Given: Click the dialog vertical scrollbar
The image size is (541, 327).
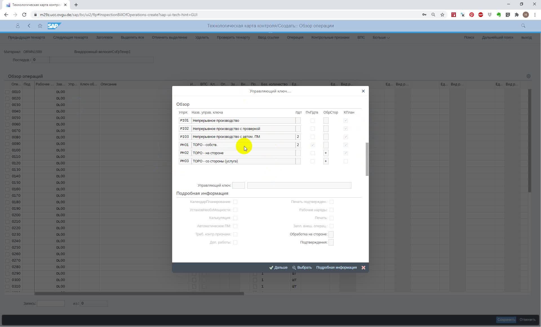Looking at the screenshot, I should pos(367,159).
